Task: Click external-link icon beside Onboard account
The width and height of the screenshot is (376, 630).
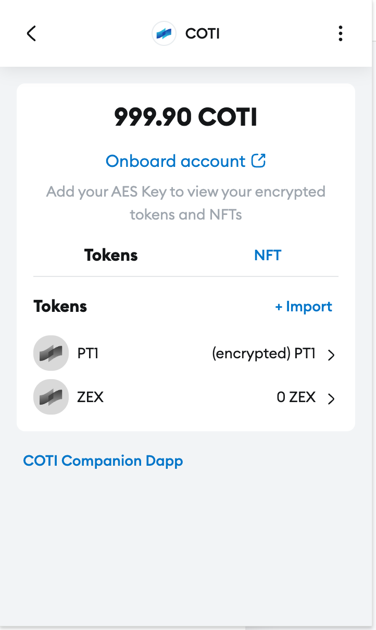Action: (258, 161)
